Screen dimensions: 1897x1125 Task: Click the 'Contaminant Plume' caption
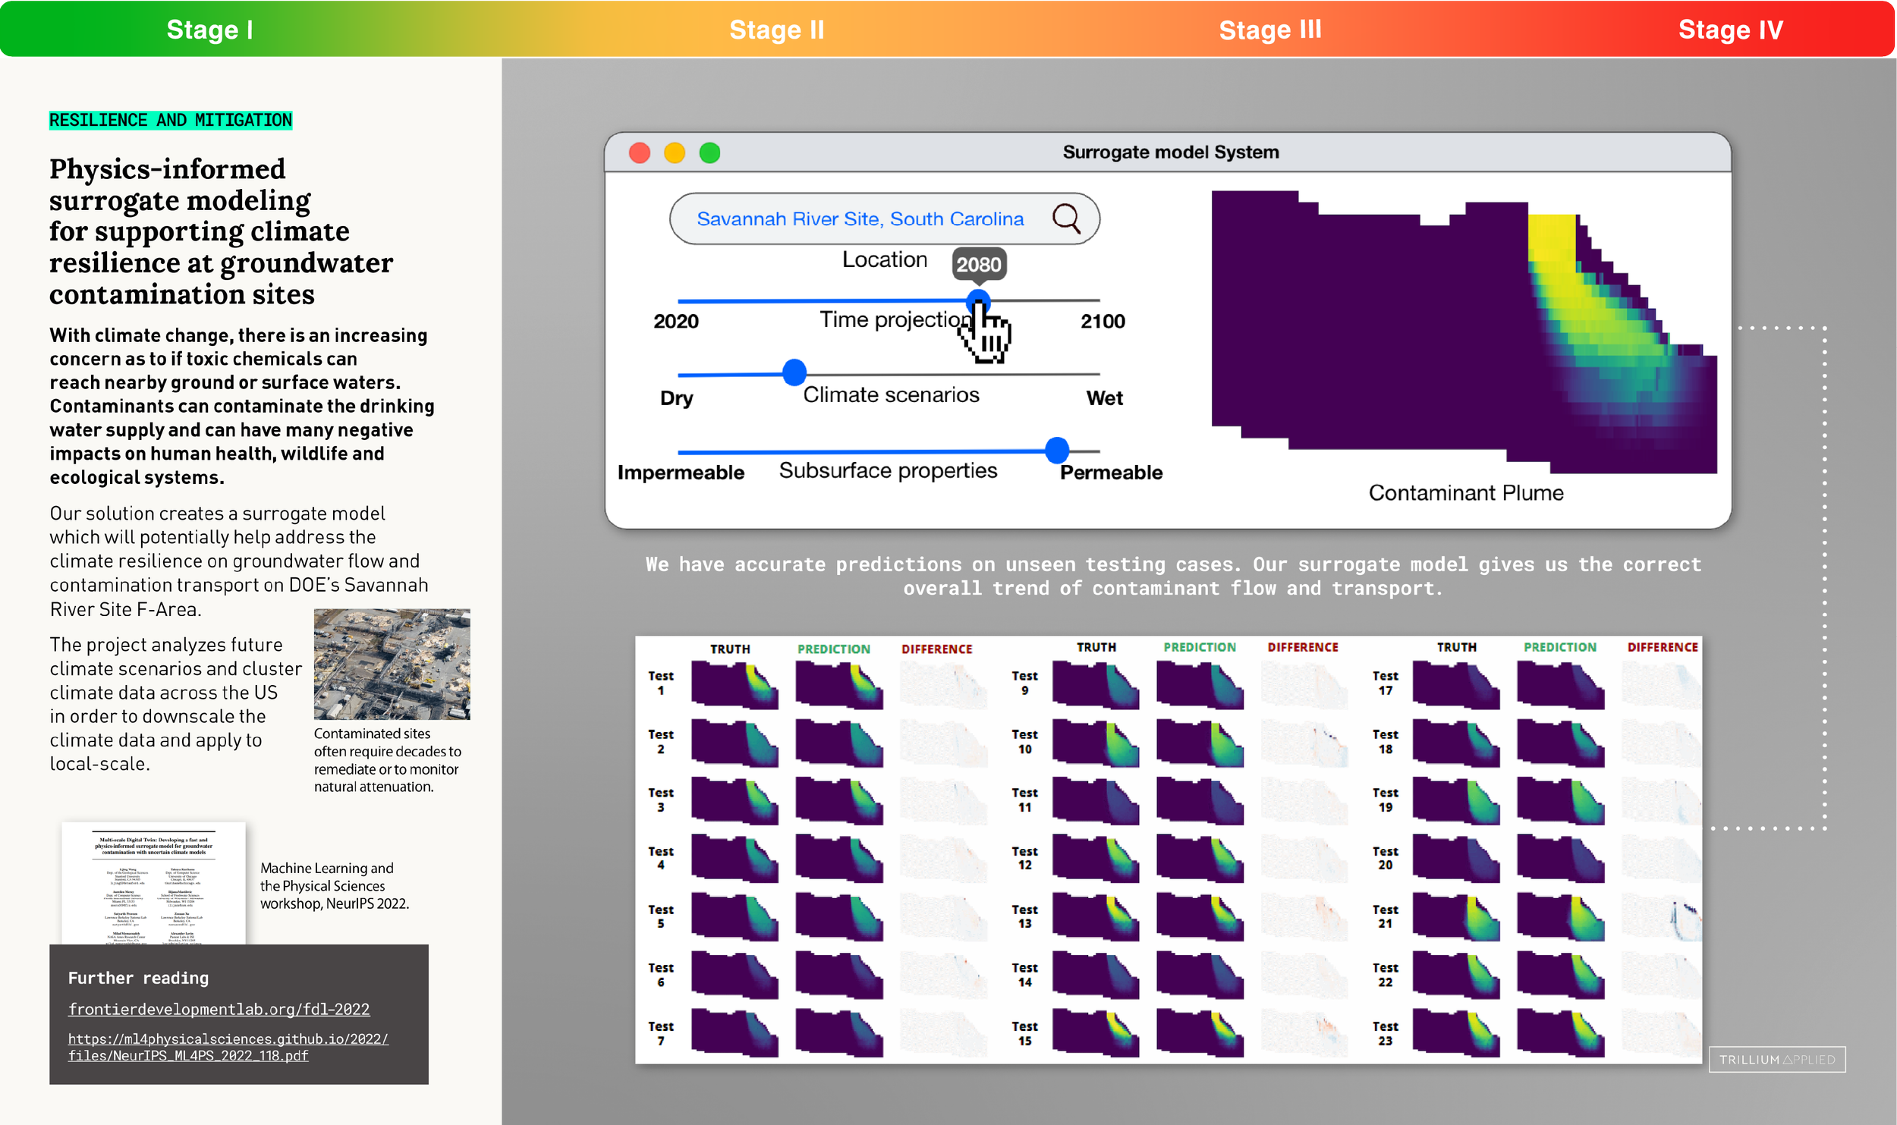coord(1465,492)
